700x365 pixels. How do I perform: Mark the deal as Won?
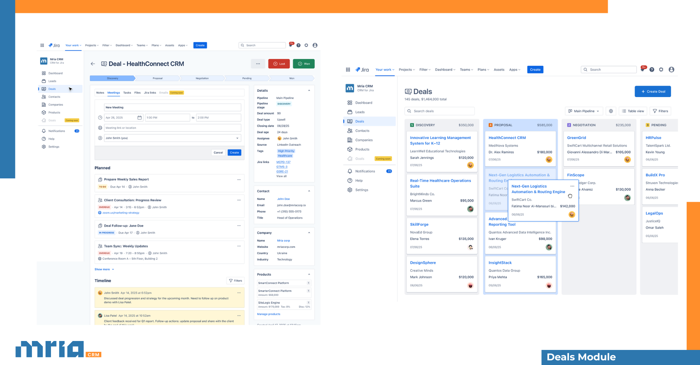(x=304, y=64)
